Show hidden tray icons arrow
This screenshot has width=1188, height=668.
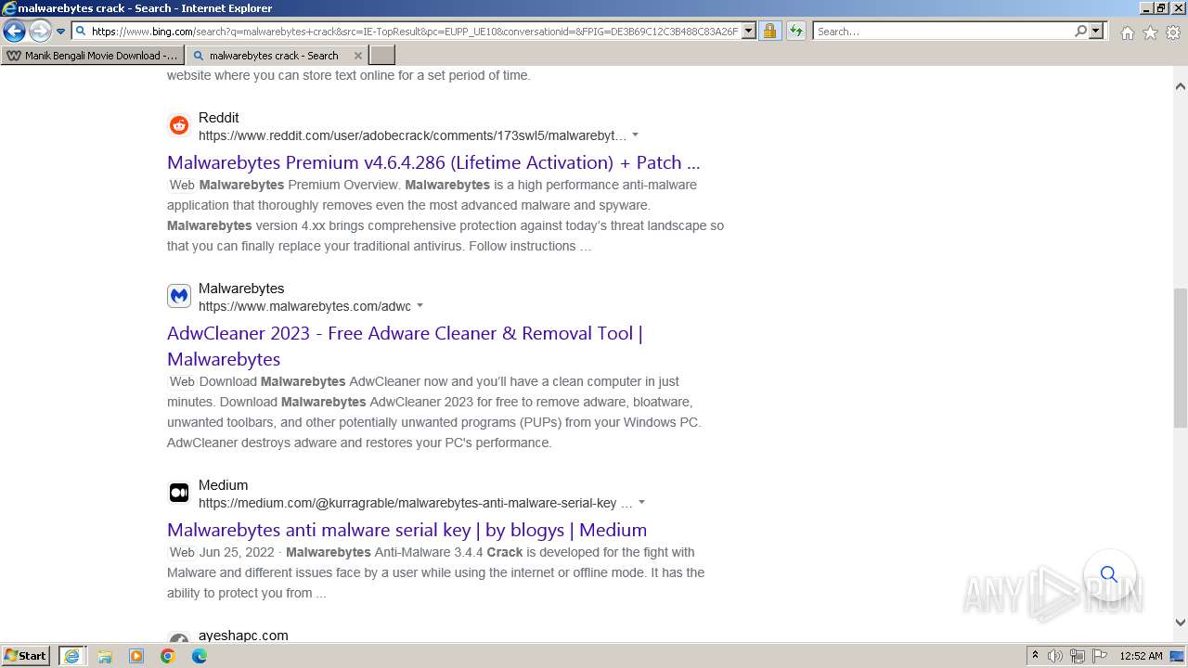point(1035,656)
